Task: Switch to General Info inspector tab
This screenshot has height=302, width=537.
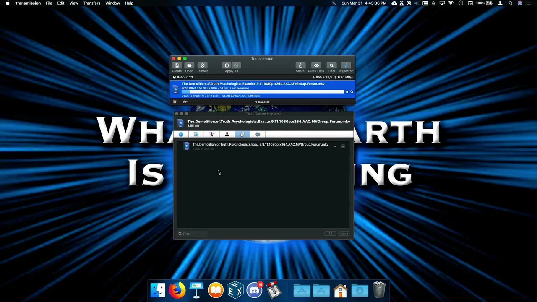Action: click(181, 134)
